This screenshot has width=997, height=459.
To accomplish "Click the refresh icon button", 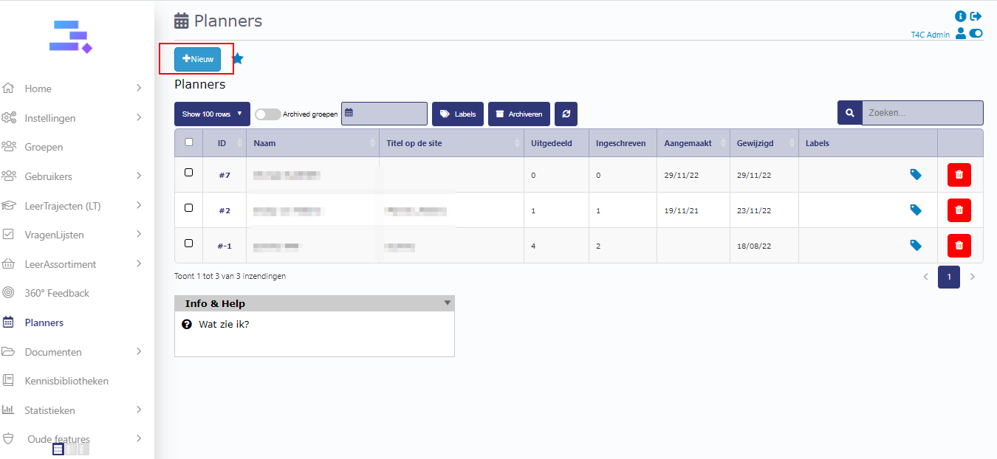I will [566, 114].
